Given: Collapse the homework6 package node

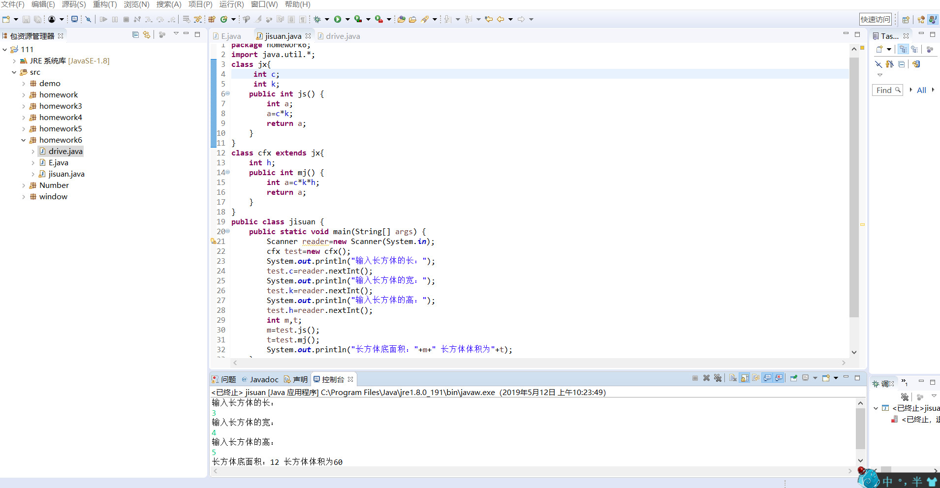Looking at the screenshot, I should pyautogui.click(x=24, y=140).
